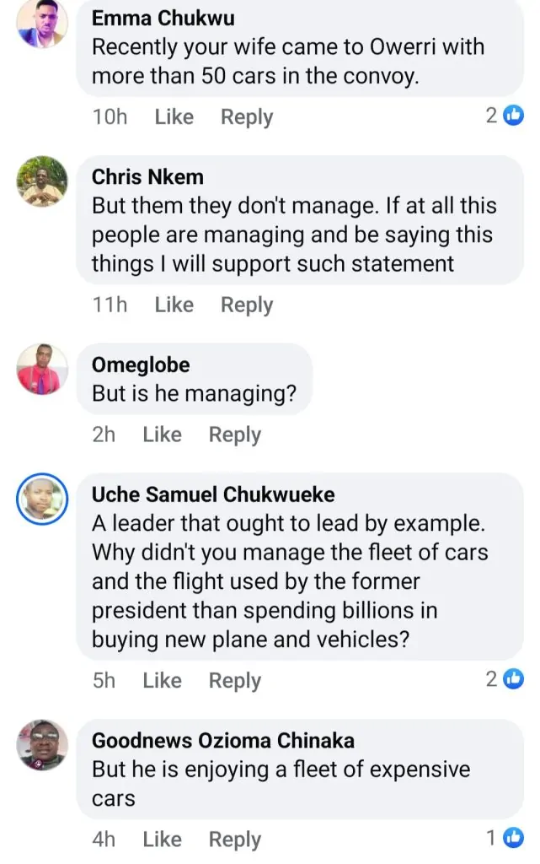The width and height of the screenshot is (540, 864).
Task: Reply to Chris Nkem's comment
Action: tap(247, 304)
